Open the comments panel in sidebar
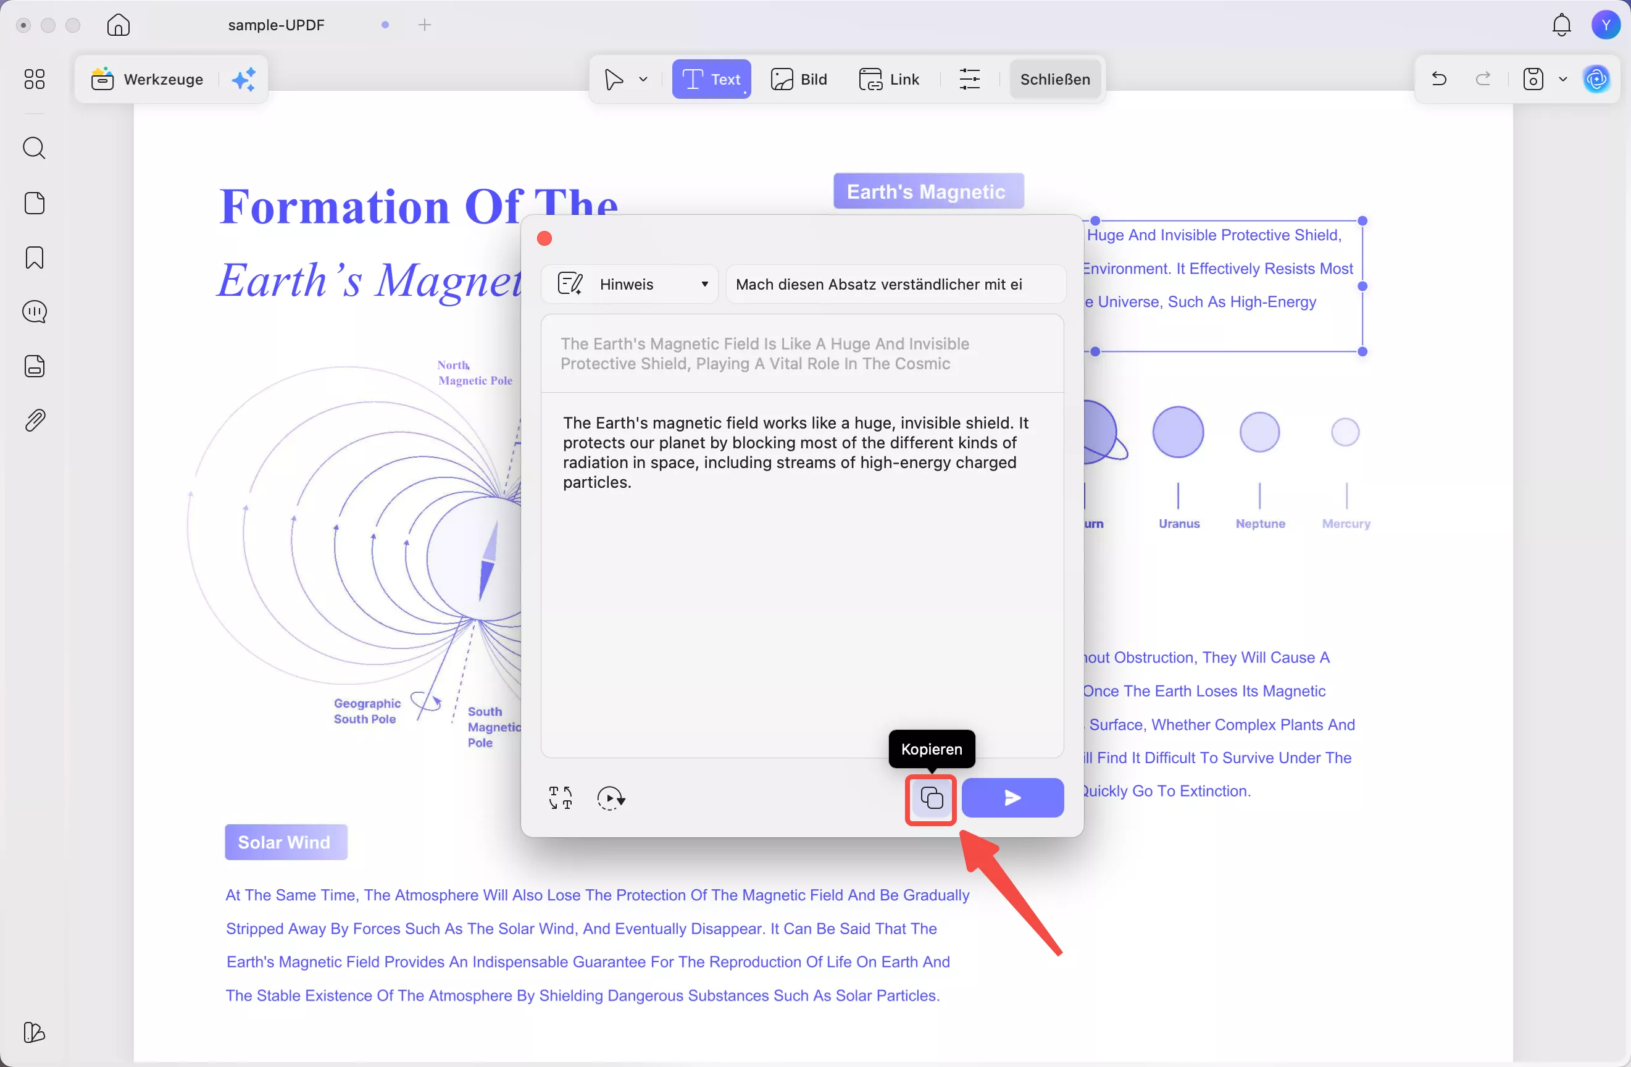The image size is (1631, 1067). pos(35,312)
